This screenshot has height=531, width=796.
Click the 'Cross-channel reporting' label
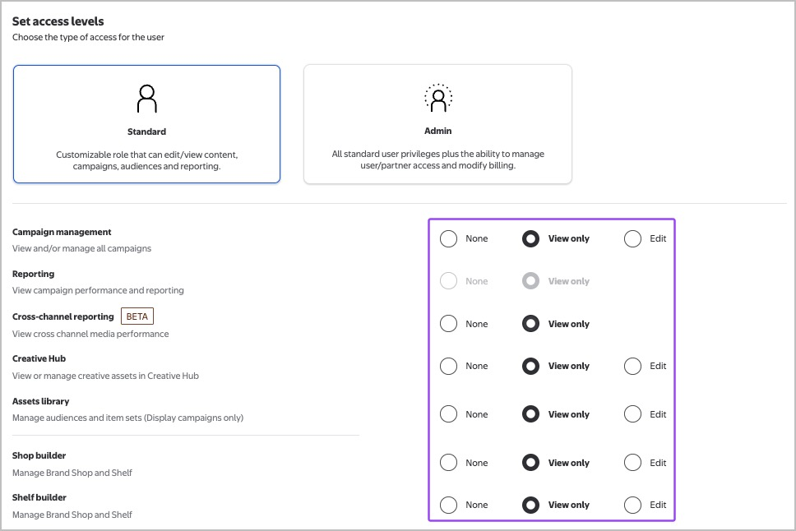pyautogui.click(x=63, y=316)
